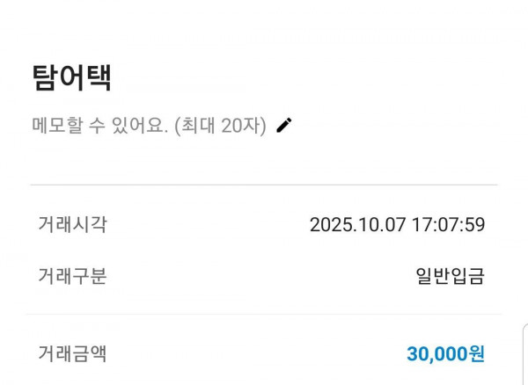Image resolution: width=528 pixels, height=385 pixels.
Task: Tap the 원 currency unit after 30,000
Action: click(x=476, y=354)
